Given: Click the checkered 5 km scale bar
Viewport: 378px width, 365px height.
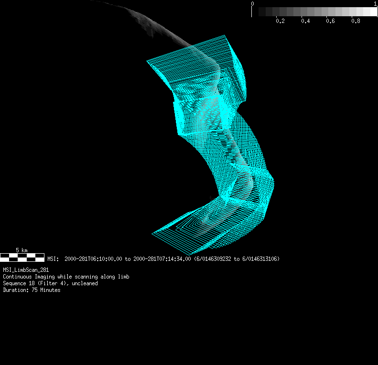Looking at the screenshot, I should point(22,258).
